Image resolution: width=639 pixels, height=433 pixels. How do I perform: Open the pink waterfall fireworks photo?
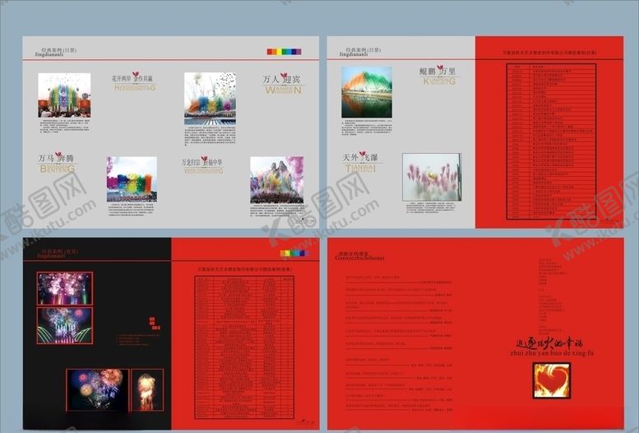[x=432, y=177]
